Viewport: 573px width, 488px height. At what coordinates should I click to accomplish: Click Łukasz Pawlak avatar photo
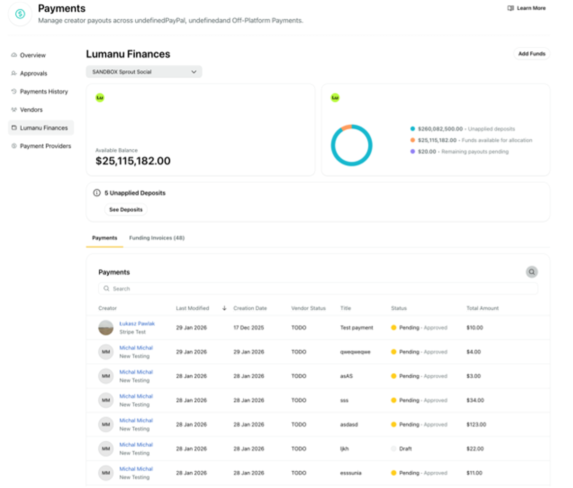[x=106, y=327]
